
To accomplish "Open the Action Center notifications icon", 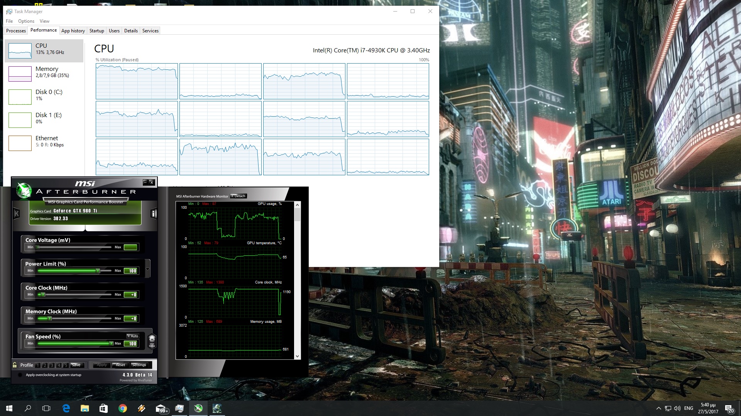I will click(729, 409).
